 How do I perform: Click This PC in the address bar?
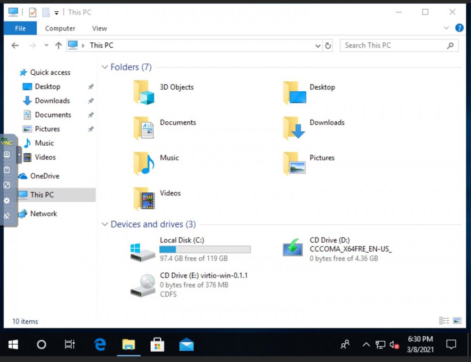coord(102,46)
